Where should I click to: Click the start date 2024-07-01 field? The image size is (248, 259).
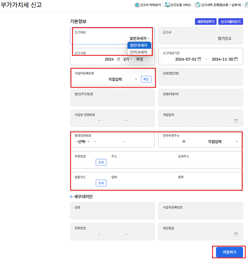point(186,59)
